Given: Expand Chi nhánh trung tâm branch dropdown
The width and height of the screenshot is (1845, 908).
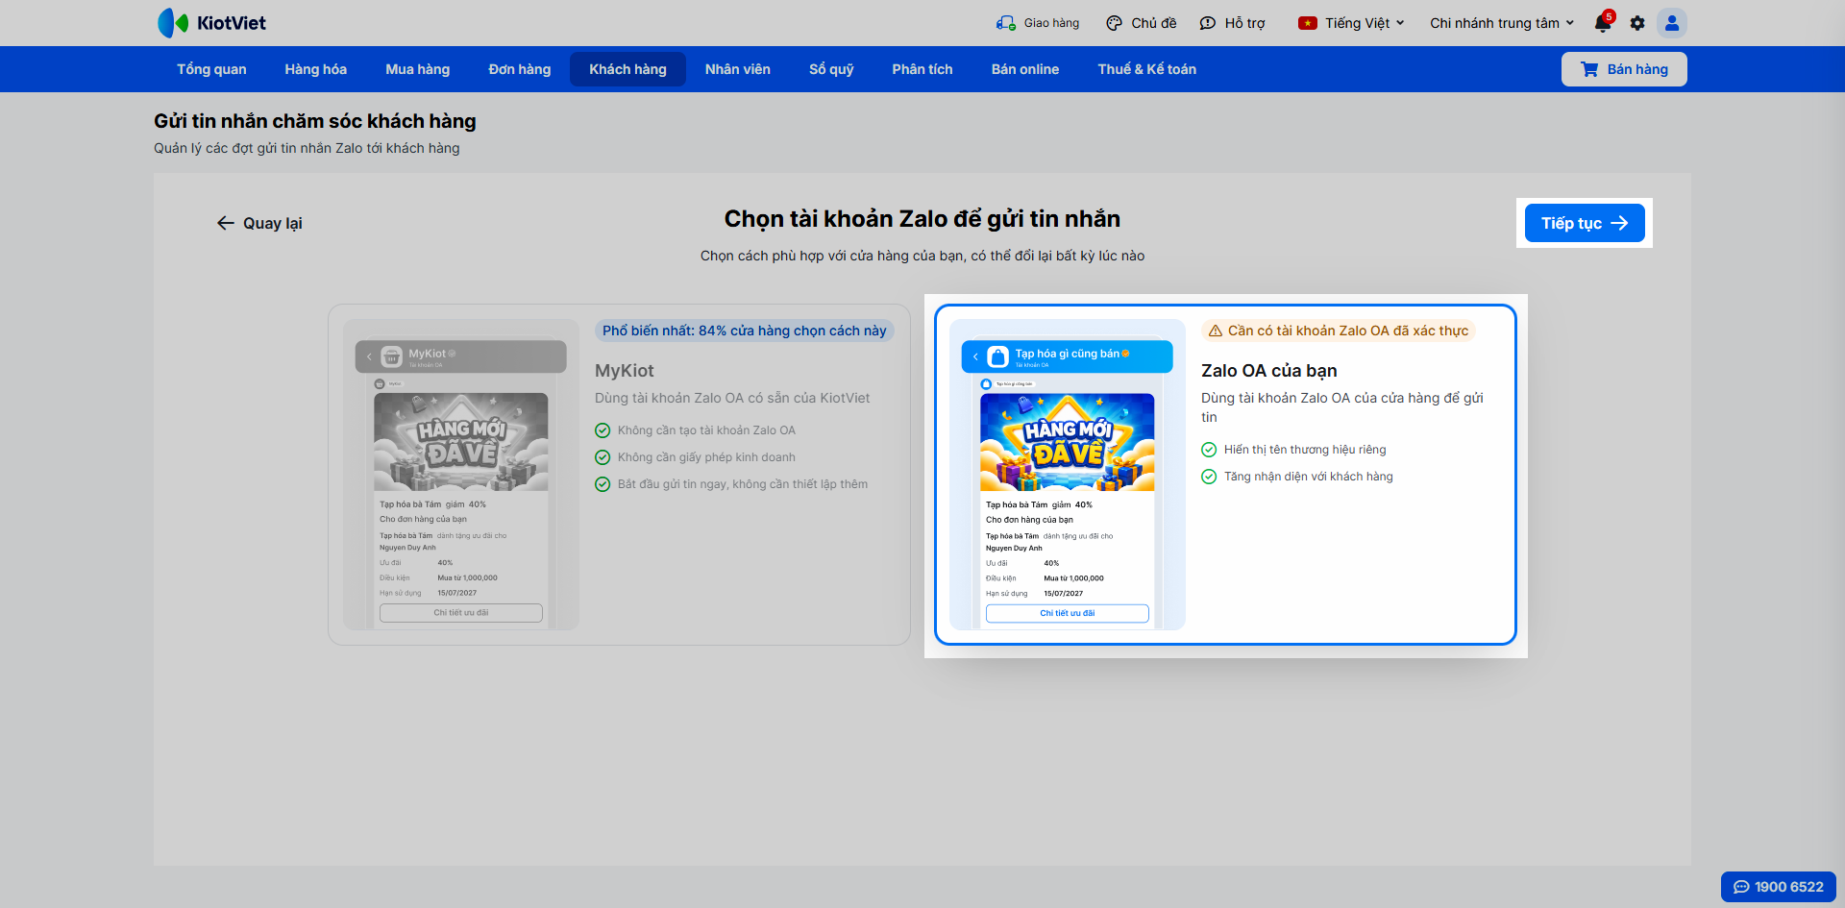Looking at the screenshot, I should pyautogui.click(x=1502, y=23).
